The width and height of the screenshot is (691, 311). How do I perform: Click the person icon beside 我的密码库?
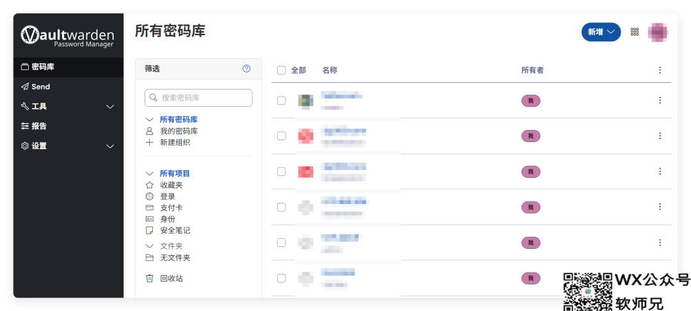150,131
